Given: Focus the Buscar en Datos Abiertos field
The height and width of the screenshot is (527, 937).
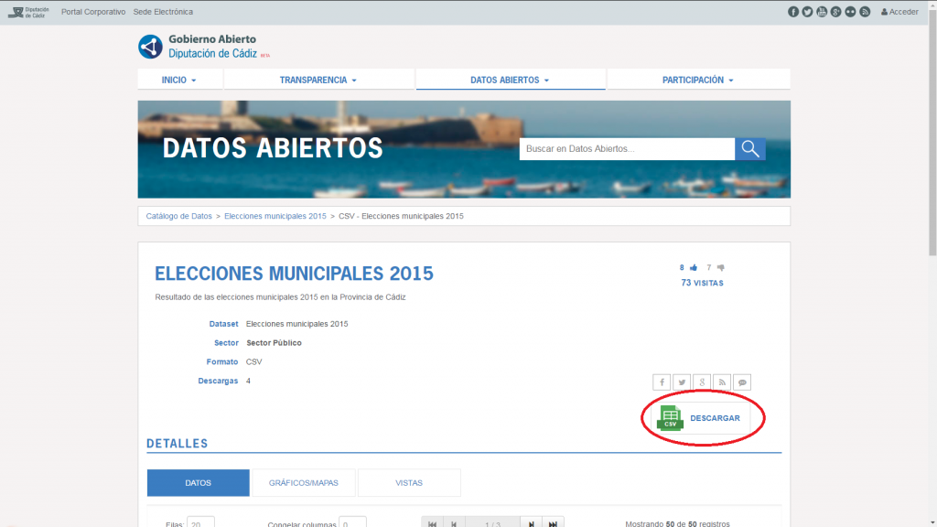Looking at the screenshot, I should [x=627, y=149].
